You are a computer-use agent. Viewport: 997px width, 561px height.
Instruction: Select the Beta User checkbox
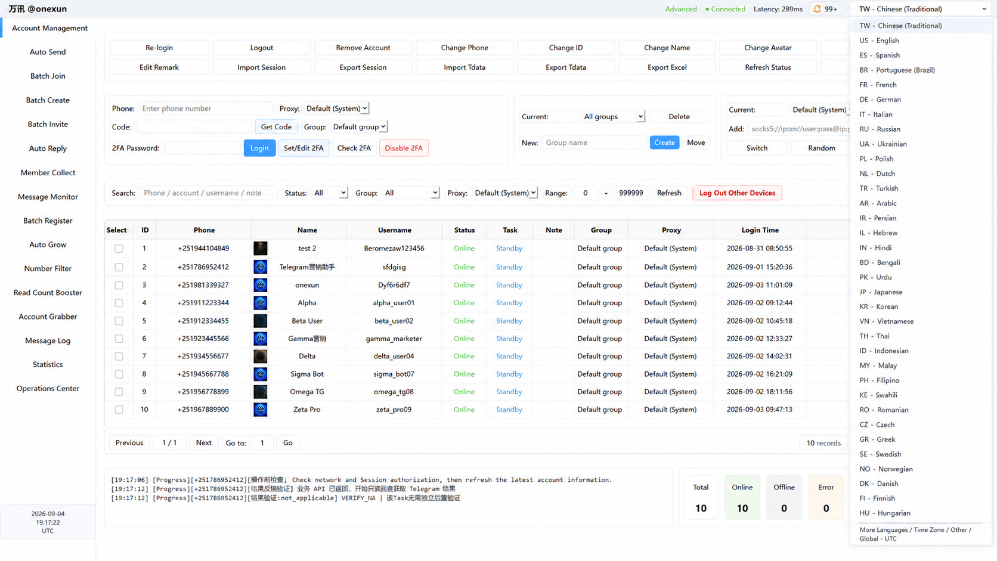tap(119, 321)
